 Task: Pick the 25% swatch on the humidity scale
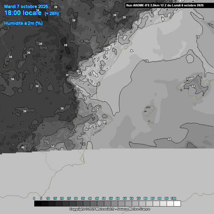(x=72, y=204)
